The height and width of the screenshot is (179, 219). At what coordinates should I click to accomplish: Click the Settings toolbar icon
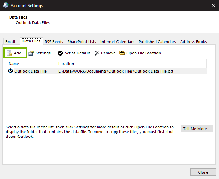(31, 53)
